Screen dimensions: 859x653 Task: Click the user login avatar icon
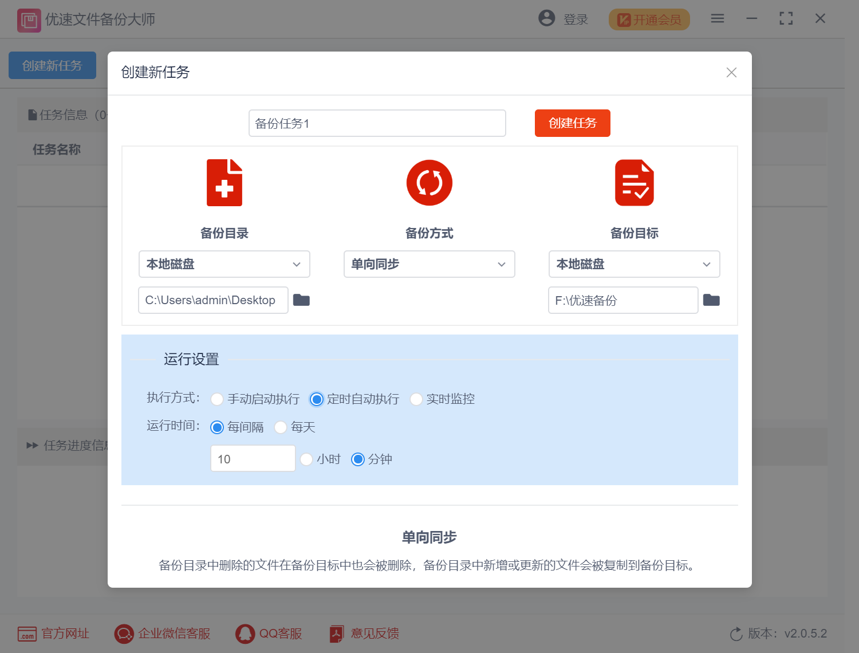(x=547, y=18)
